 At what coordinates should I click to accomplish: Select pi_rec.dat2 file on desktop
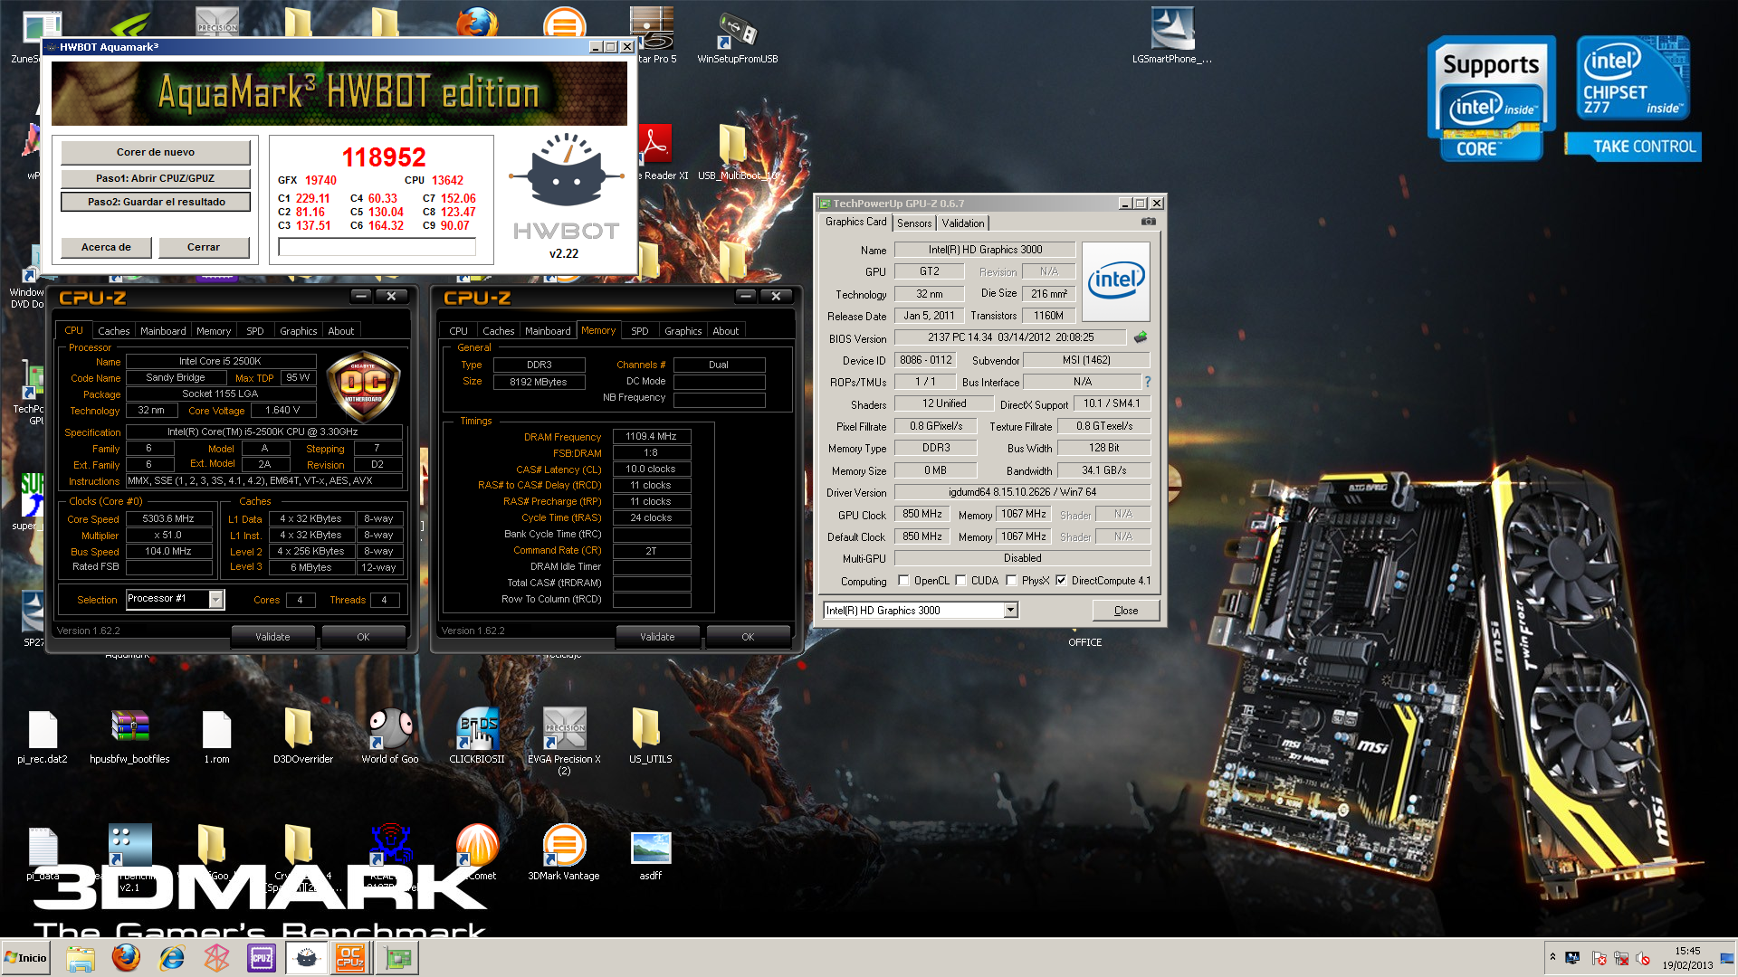pyautogui.click(x=43, y=735)
